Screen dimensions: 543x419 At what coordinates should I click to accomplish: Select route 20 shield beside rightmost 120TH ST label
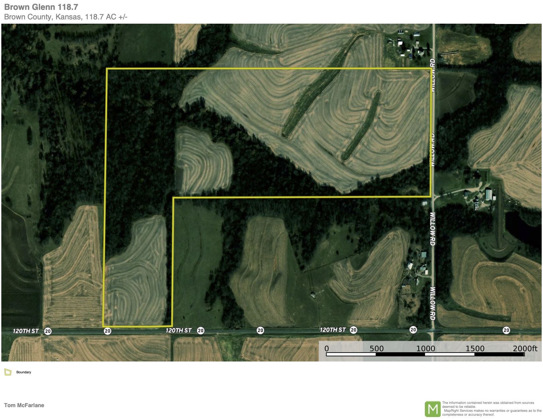353,330
